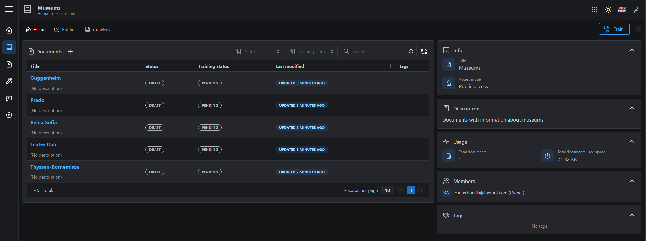Collapse the Members panel
646x241 pixels.
tap(632, 181)
